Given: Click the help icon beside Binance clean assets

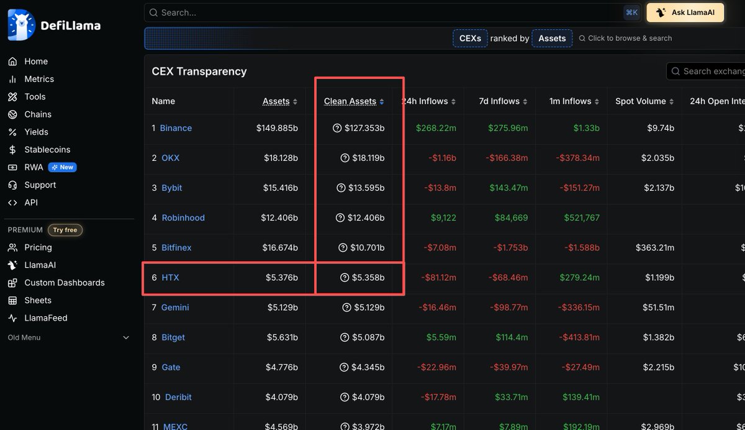Looking at the screenshot, I should 337,128.
